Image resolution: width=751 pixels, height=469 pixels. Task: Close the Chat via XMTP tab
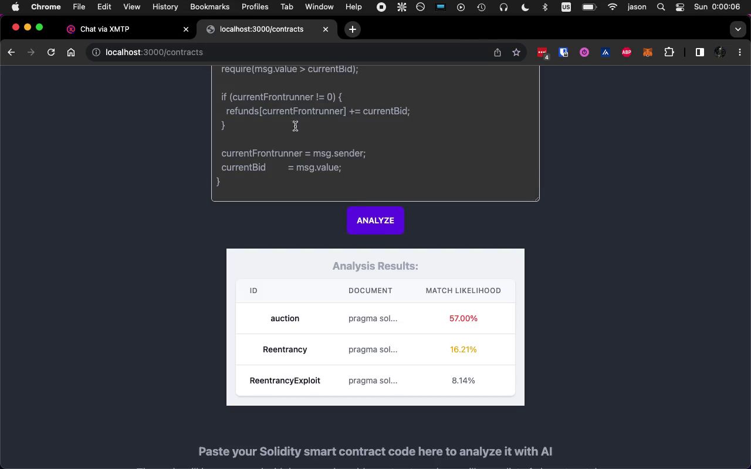186,29
